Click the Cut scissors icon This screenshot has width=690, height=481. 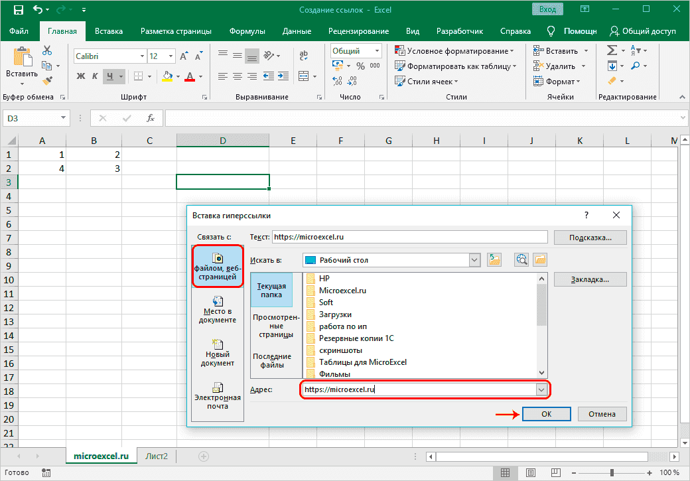[x=47, y=51]
